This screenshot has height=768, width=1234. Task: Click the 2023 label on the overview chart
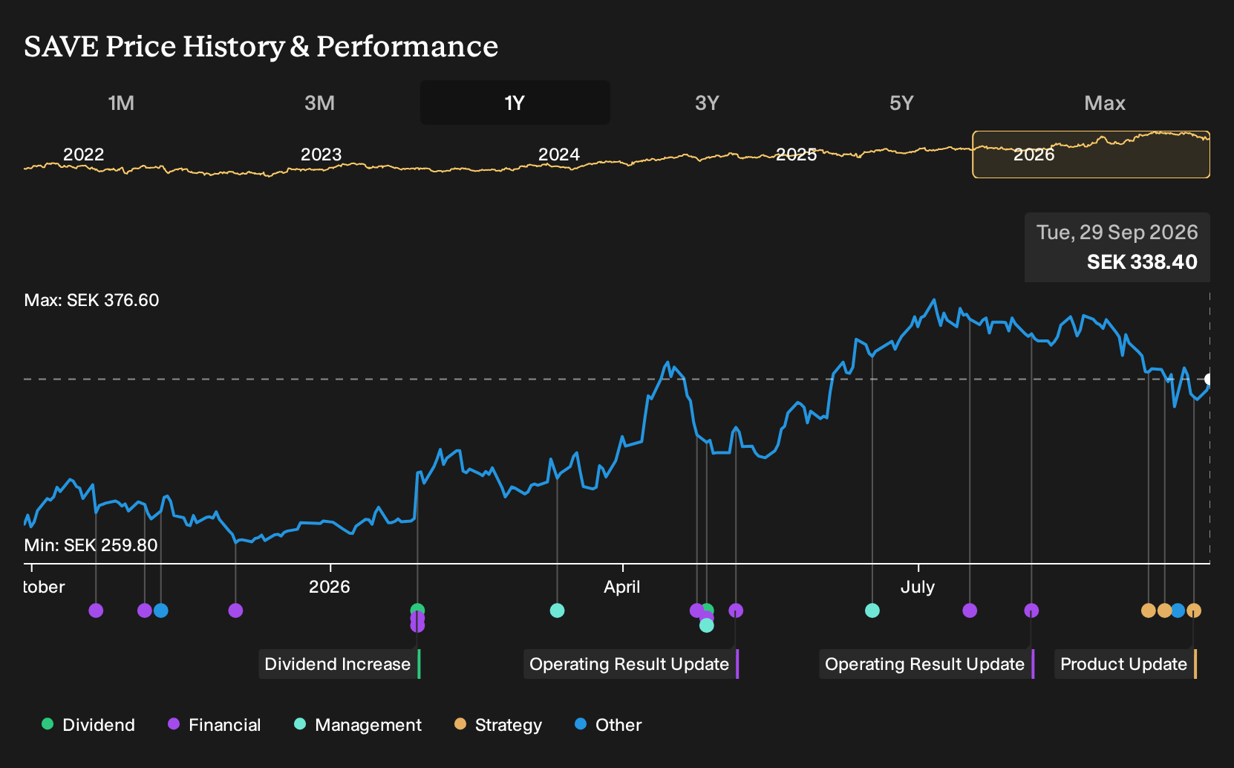point(321,154)
